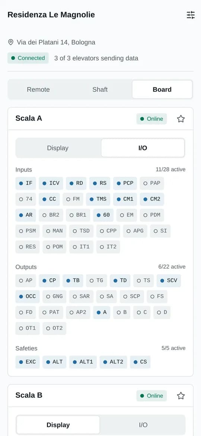
Task: Open Scala B I/O view
Action: click(143, 425)
